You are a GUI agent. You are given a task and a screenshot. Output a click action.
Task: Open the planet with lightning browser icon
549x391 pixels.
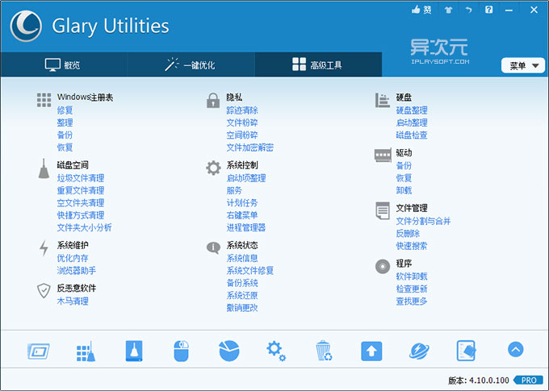point(419,351)
